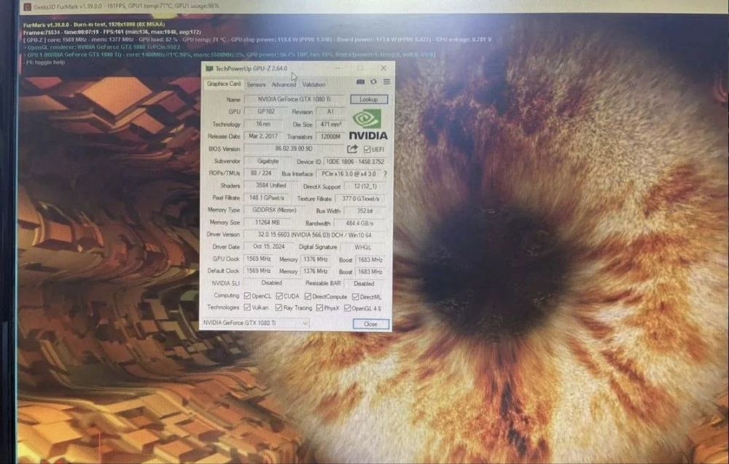This screenshot has height=464, width=729.
Task: Click the NVIDIA SLI value Disabled
Action: tap(271, 283)
